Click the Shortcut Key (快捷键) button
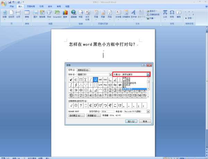Image resolution: width=208 pixels, height=159 pixels. pos(94,116)
